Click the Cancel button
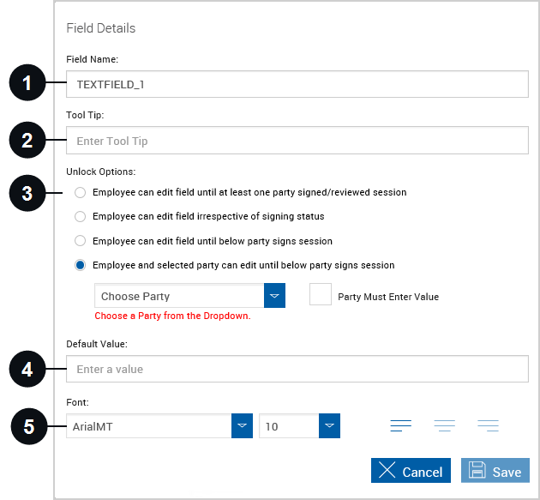This screenshot has width=540, height=500. tap(411, 470)
